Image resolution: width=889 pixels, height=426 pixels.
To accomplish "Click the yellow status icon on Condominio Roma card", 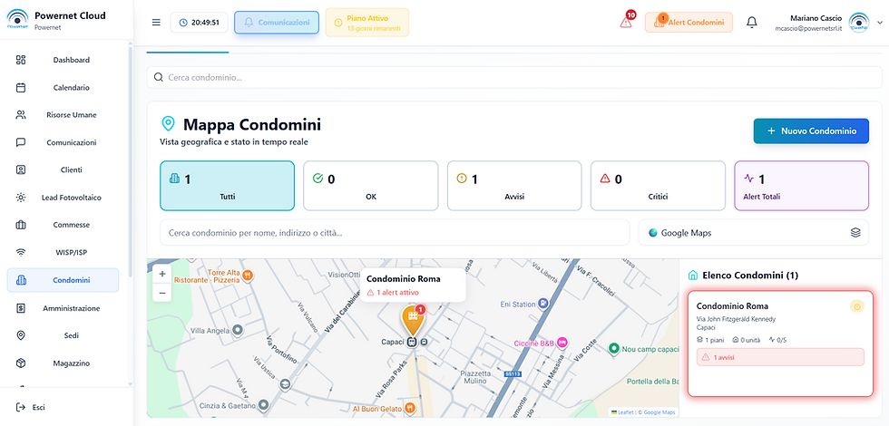I will point(856,306).
